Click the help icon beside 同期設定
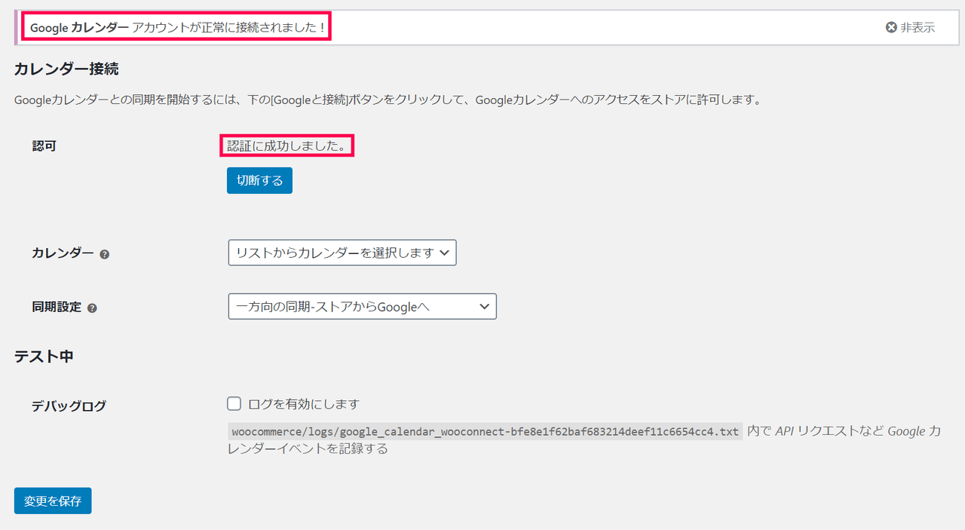The width and height of the screenshot is (965, 530). [92, 308]
